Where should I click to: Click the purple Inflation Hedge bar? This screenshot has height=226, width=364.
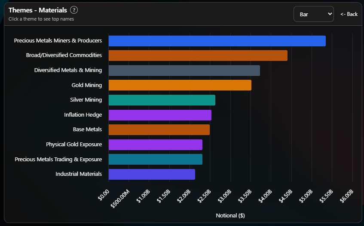tap(160, 115)
